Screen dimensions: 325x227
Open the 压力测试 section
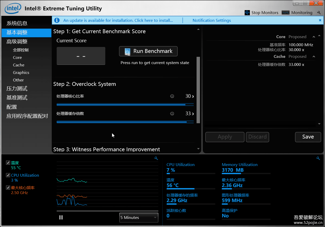(x=17, y=89)
